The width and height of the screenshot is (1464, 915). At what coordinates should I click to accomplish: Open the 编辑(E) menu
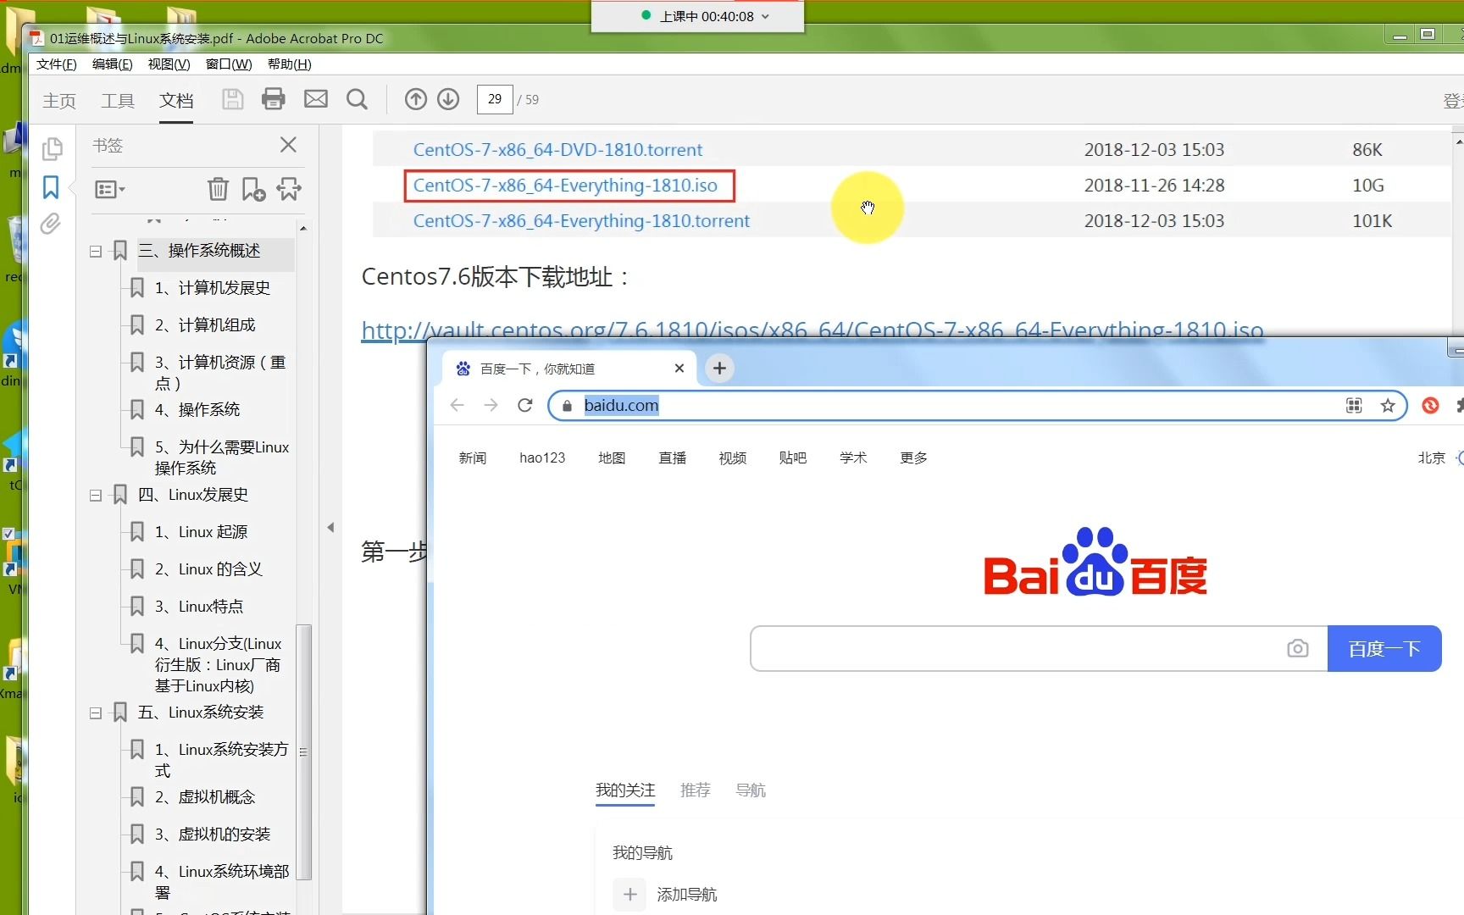click(112, 64)
